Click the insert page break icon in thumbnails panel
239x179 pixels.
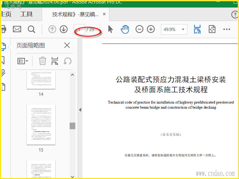point(55,61)
